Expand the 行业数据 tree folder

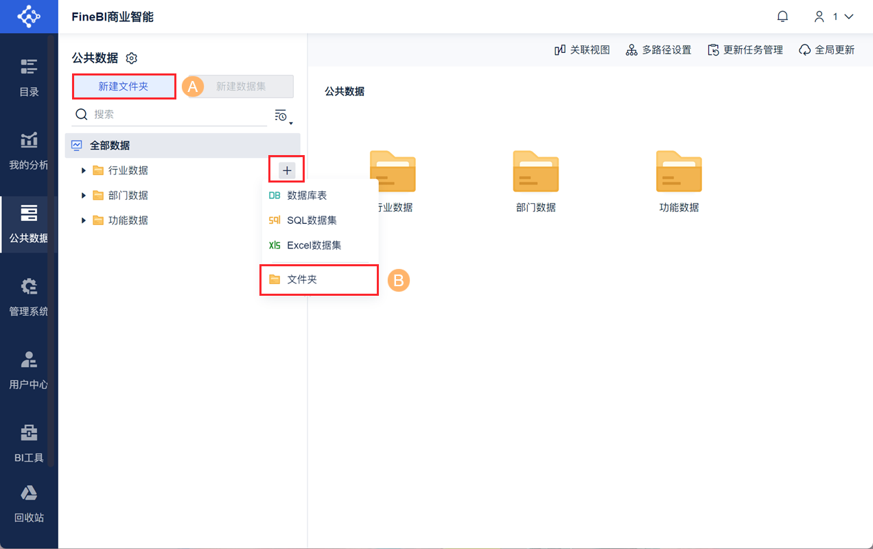84,170
